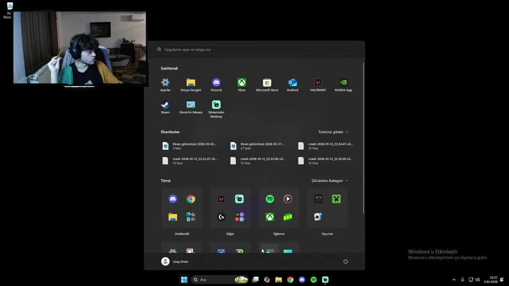Open Chrome from taskbar
Viewport: 509px width, 286px height.
click(x=290, y=280)
